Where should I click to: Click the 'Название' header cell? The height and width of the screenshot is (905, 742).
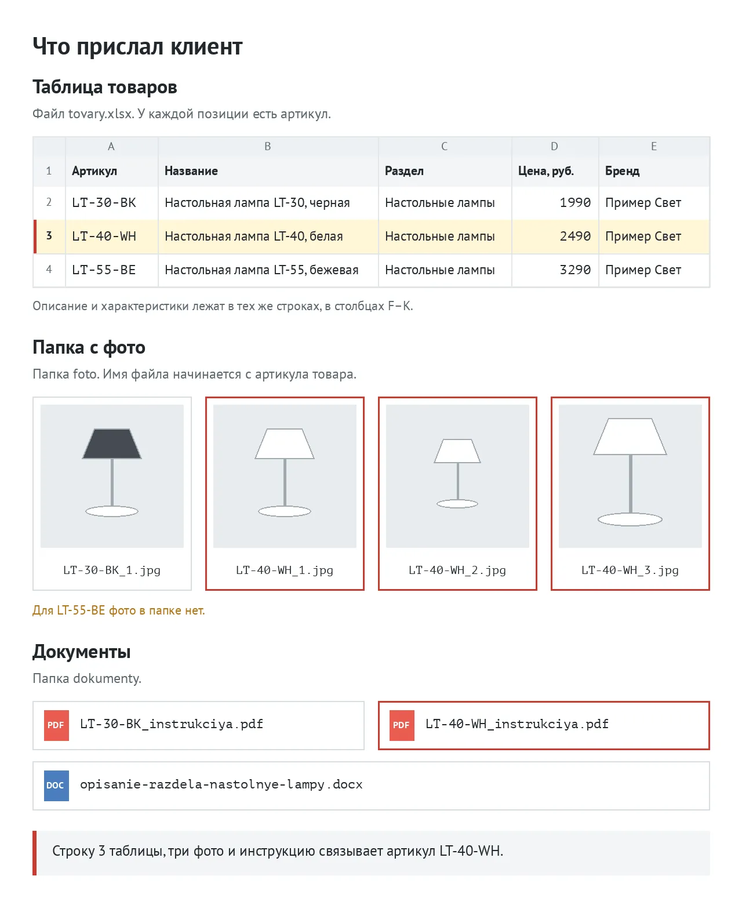click(x=268, y=171)
